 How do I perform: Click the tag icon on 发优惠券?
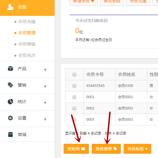pos(115,148)
